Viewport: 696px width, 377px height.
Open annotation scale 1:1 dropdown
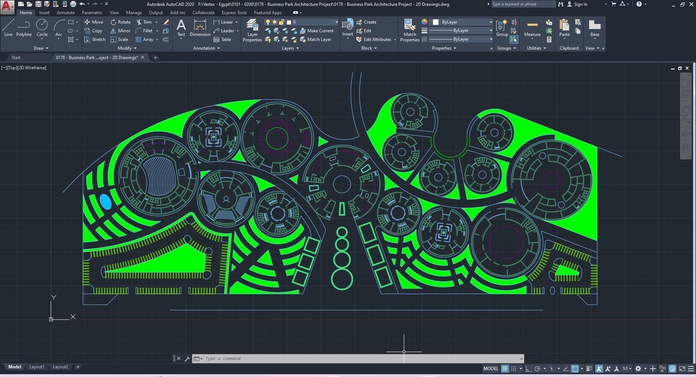click(x=627, y=369)
